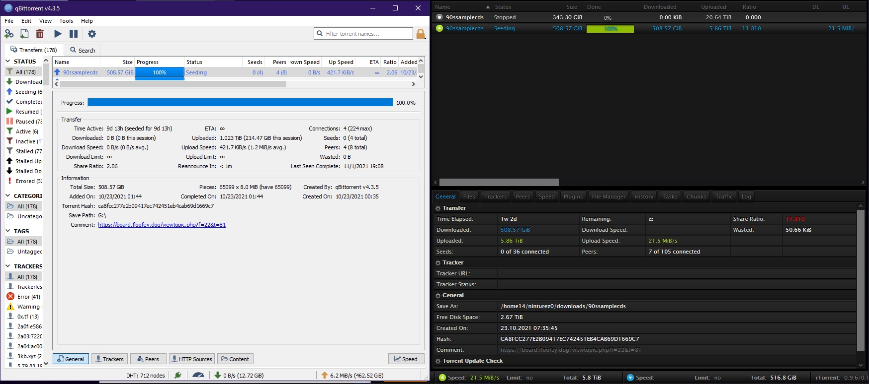This screenshot has height=384, width=869.
Task: Collapse the Torrent Update Check section
Action: coord(438,361)
